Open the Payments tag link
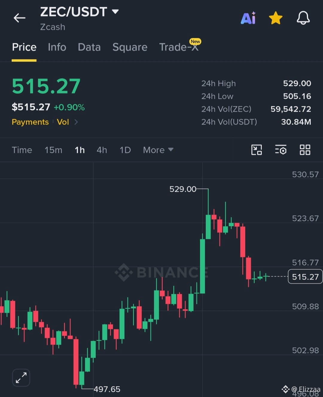Screen dimensions: 323x397 tap(30, 122)
